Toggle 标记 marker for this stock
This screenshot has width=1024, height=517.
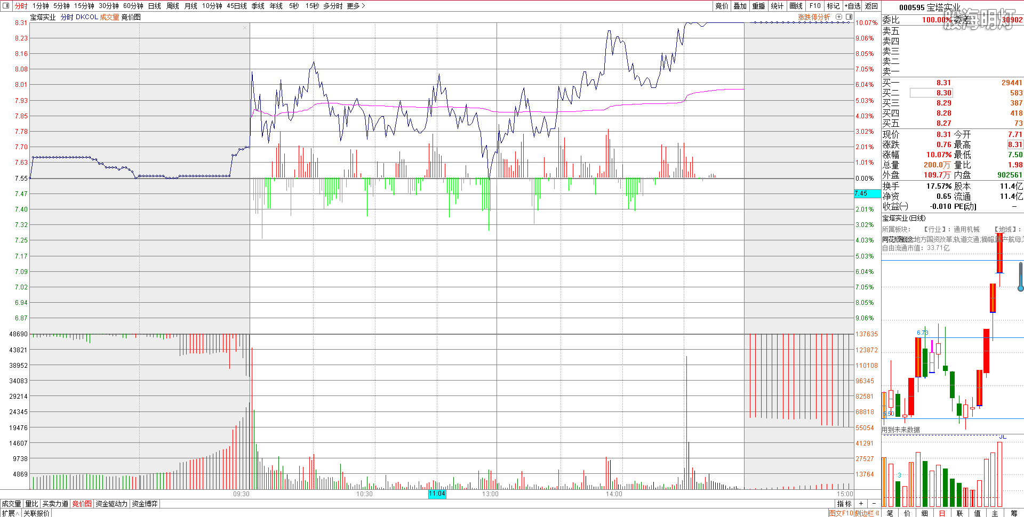833,6
